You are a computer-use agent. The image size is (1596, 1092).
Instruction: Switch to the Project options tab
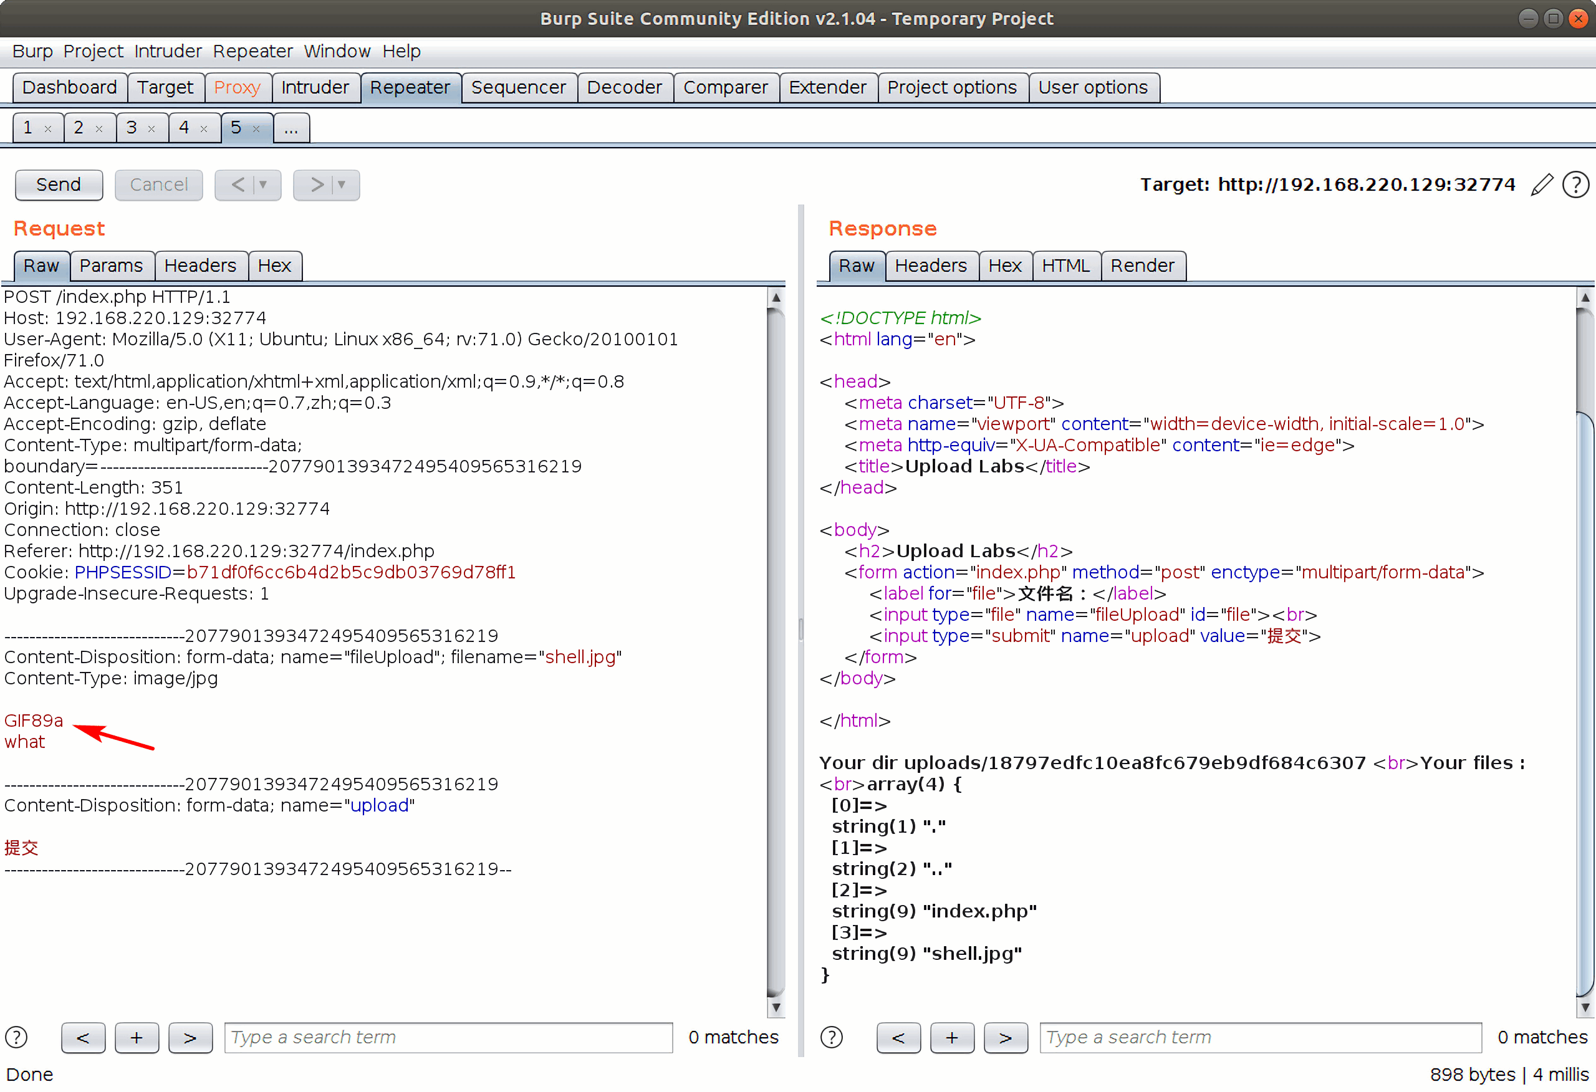tap(953, 88)
